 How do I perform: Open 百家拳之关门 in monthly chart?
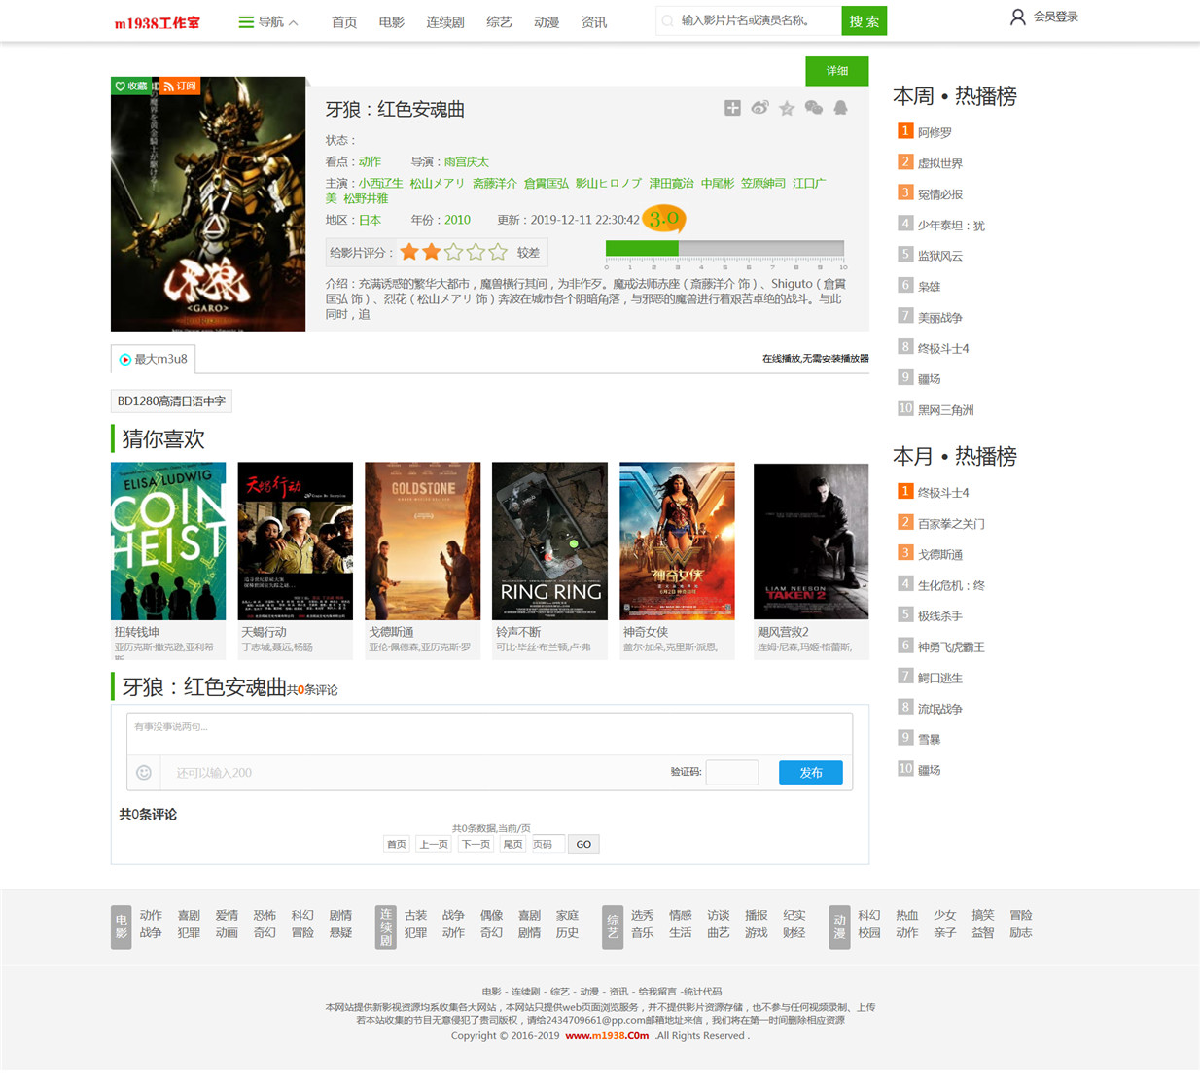coord(951,524)
